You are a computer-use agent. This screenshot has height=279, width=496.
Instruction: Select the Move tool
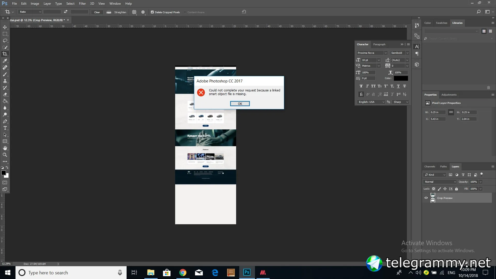(x=5, y=27)
